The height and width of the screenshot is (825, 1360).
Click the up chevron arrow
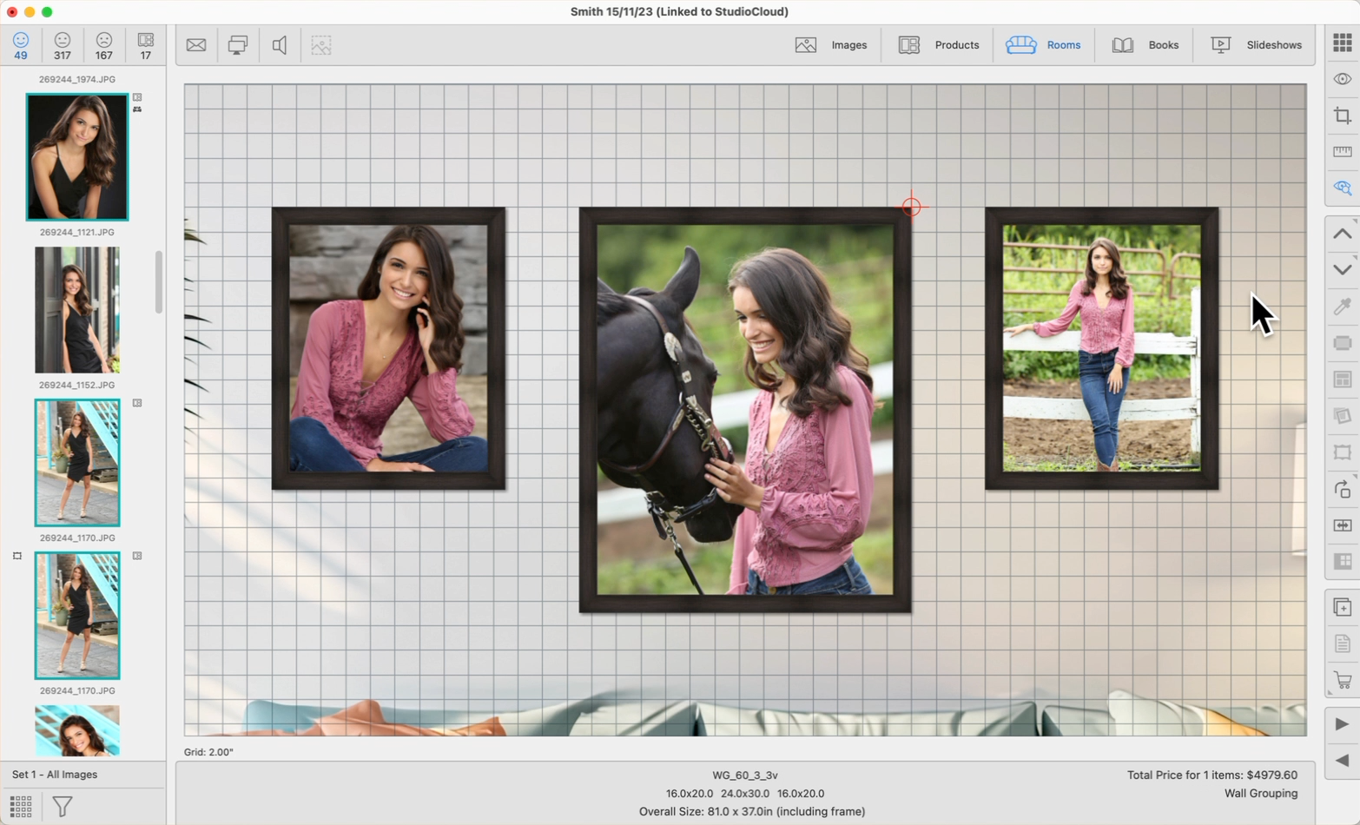click(1342, 234)
